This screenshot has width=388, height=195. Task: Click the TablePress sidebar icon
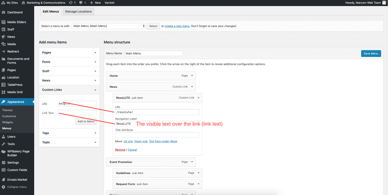pyautogui.click(x=4, y=85)
